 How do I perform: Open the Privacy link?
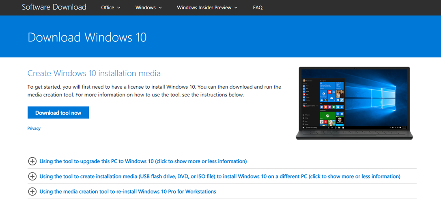pos(34,128)
